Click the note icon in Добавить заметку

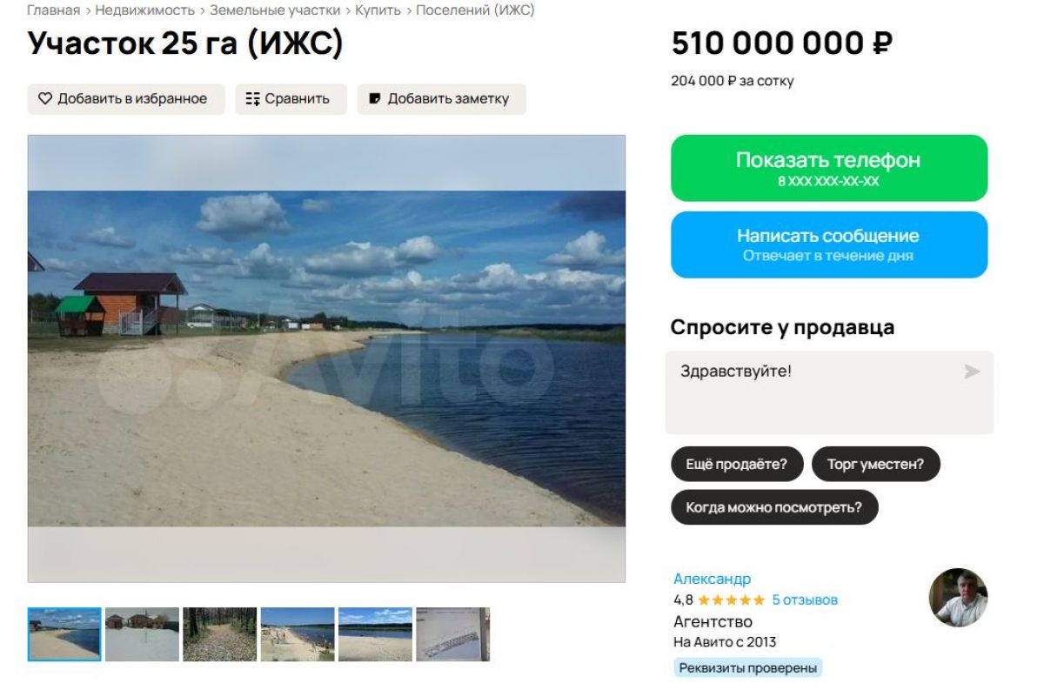point(375,99)
